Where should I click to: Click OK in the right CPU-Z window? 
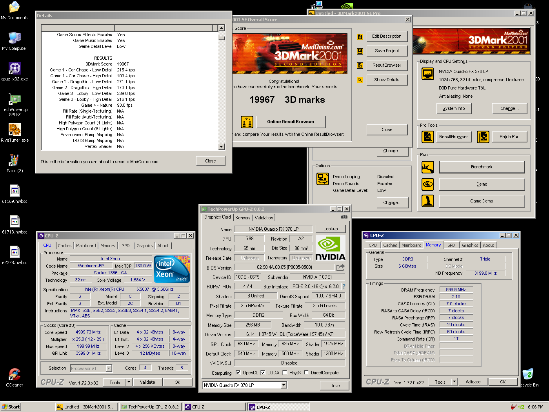[x=503, y=382]
